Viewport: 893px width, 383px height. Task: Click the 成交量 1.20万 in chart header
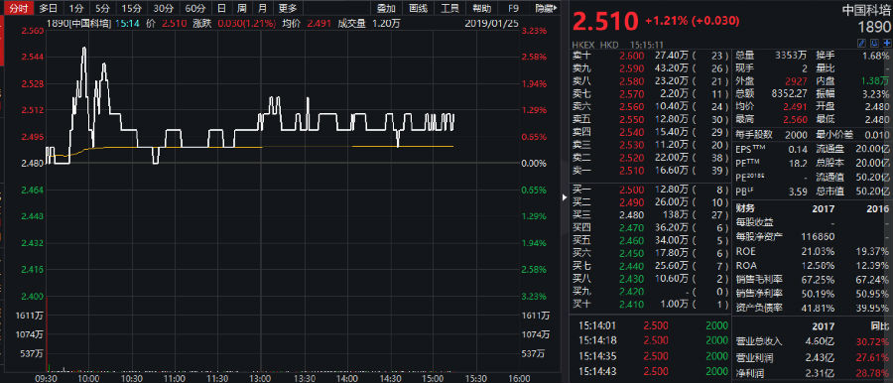point(368,23)
